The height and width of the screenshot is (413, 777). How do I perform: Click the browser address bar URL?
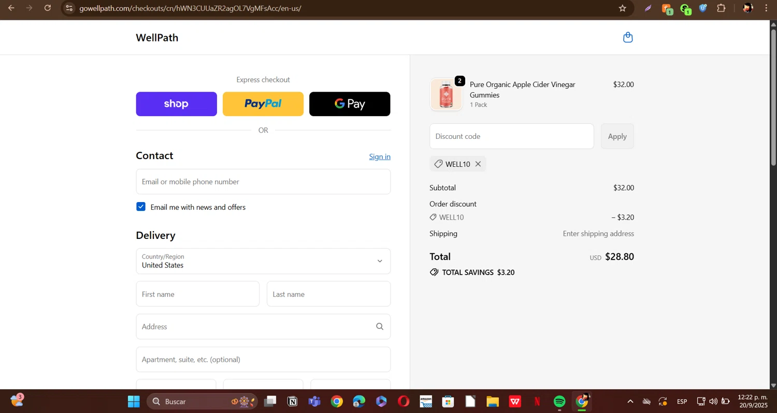click(x=190, y=8)
